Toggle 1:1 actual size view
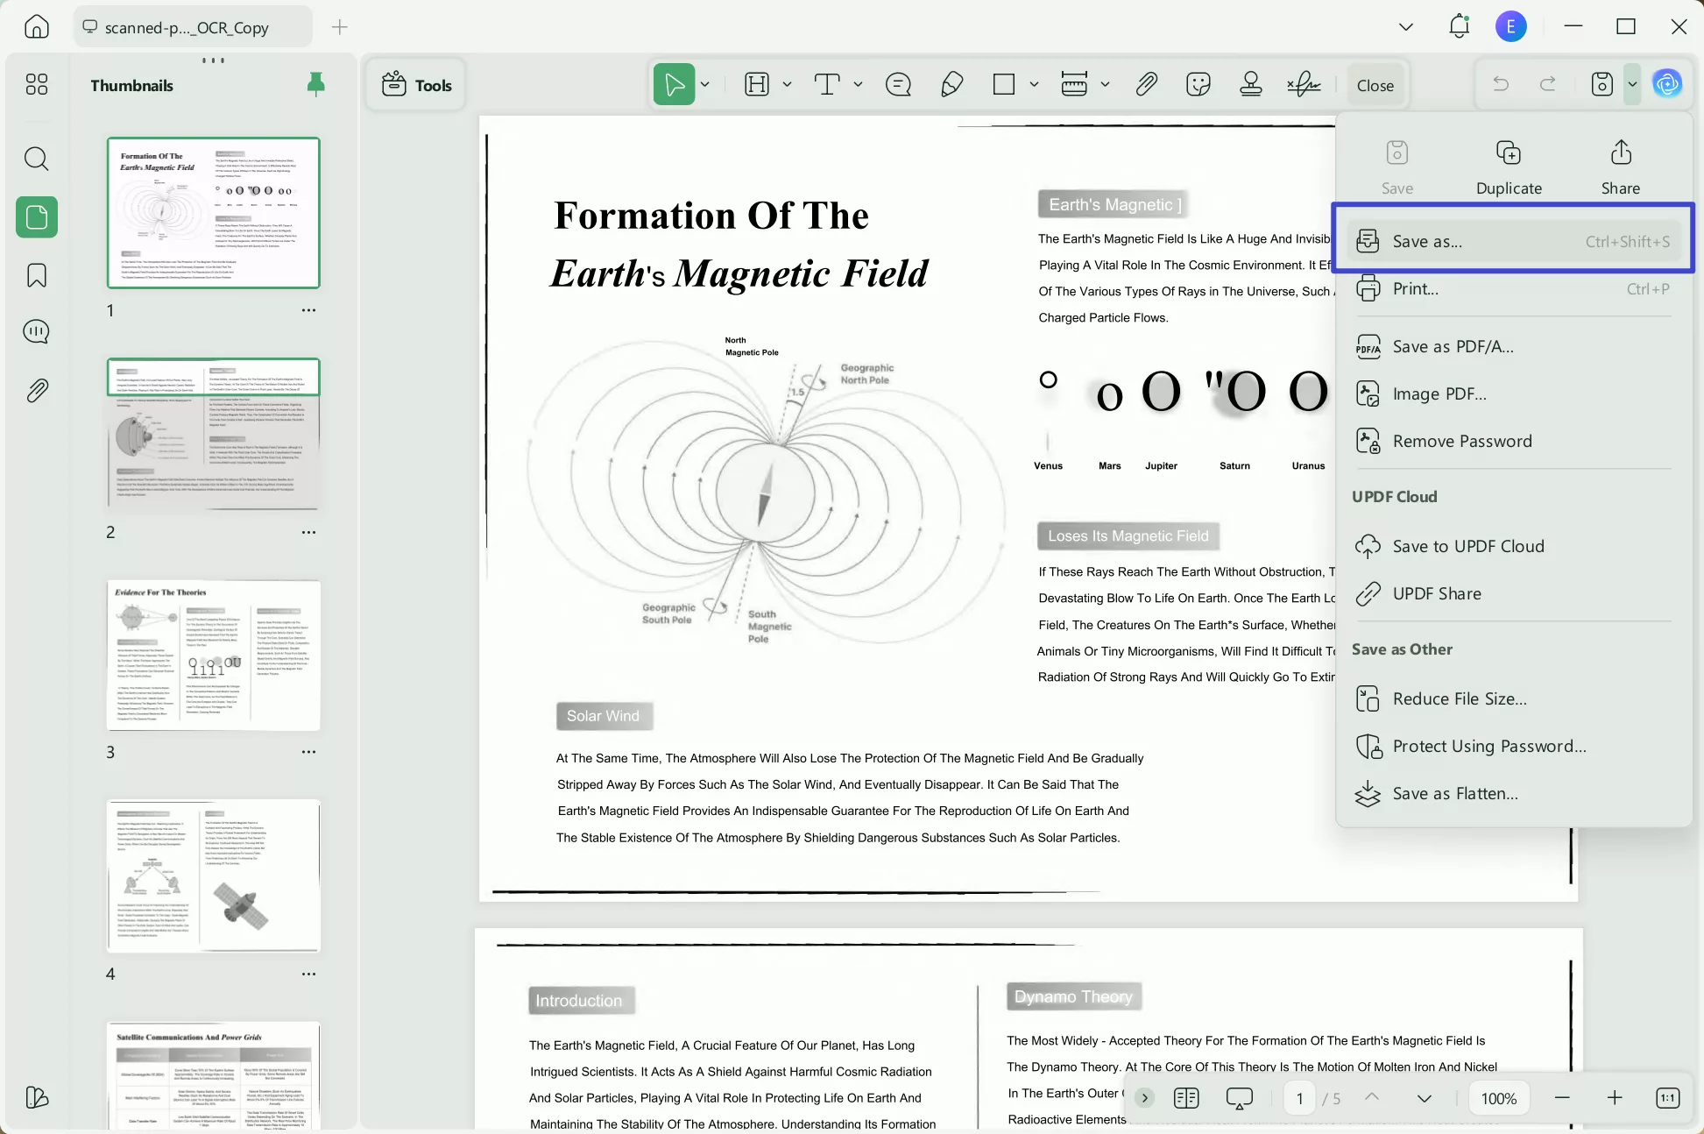Screen dimensions: 1704x1134 [x=1667, y=1097]
